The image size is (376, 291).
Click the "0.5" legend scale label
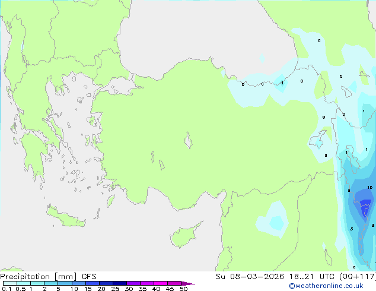[x=20, y=289]
